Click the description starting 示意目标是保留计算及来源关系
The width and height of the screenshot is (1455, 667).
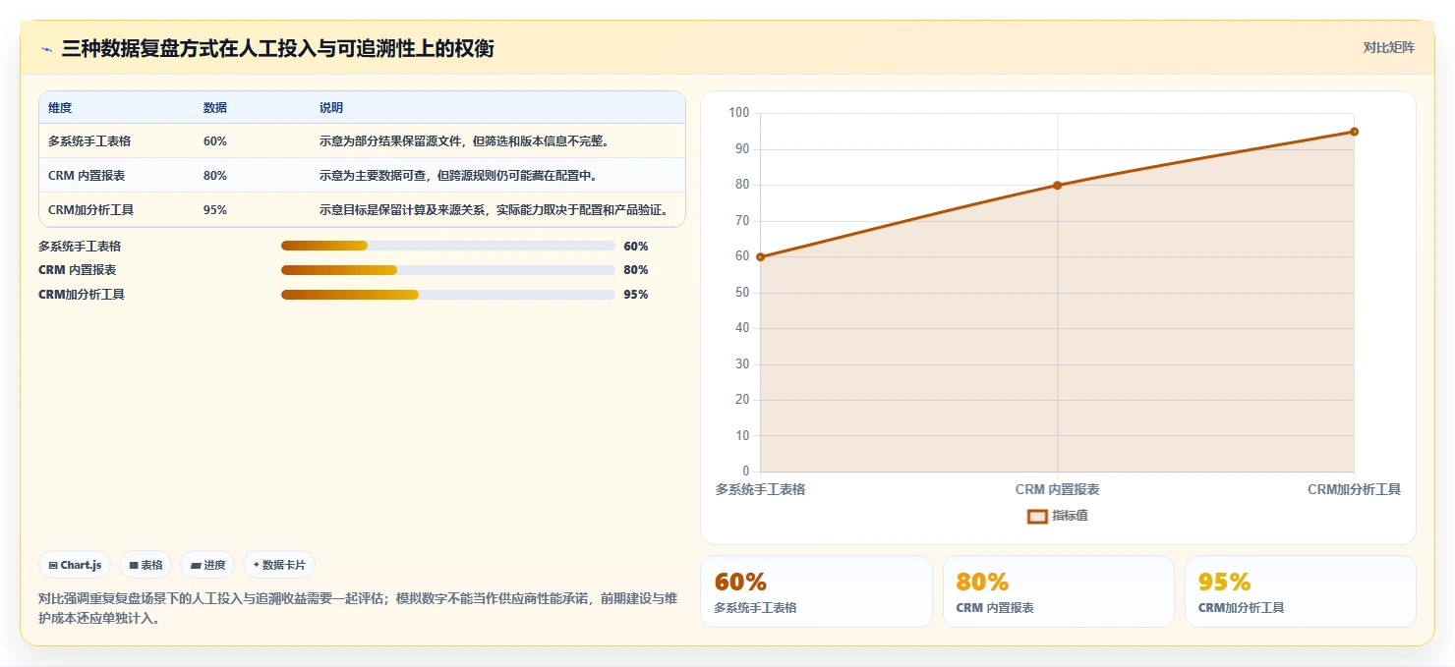496,210
